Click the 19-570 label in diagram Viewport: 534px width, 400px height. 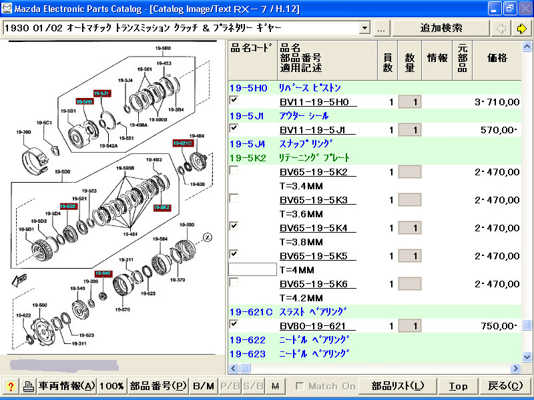(122, 309)
